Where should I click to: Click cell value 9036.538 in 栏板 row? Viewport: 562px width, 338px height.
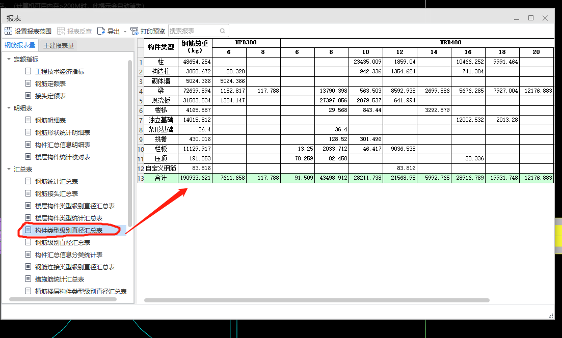tap(399, 149)
